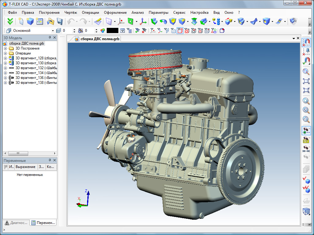Image resolution: width=314 pixels, height=235 pixels.
Task: Open the 2D projection views icon
Action: (293, 21)
